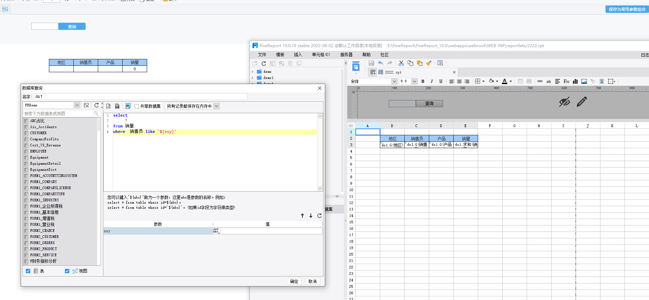Screen dimensions: 649x300
Task: Toggle Underline formatting in FineReport
Action: click(441, 81)
